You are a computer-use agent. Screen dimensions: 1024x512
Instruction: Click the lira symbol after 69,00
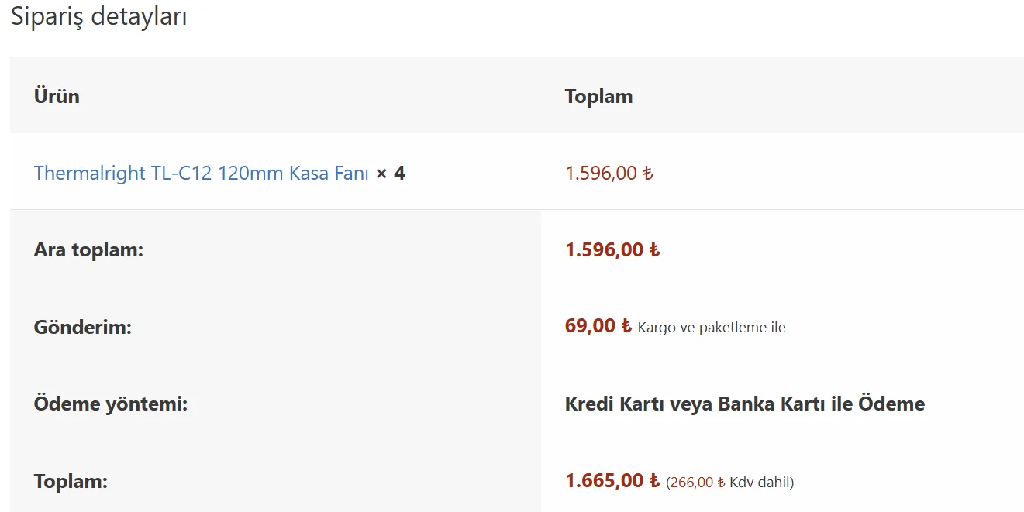[x=626, y=326]
